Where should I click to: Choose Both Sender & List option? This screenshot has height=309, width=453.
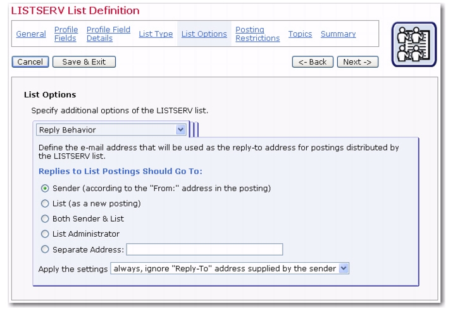tap(45, 219)
